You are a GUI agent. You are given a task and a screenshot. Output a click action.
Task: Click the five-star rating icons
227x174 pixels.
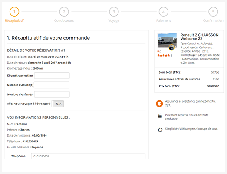pyautogui.click(x=164, y=55)
